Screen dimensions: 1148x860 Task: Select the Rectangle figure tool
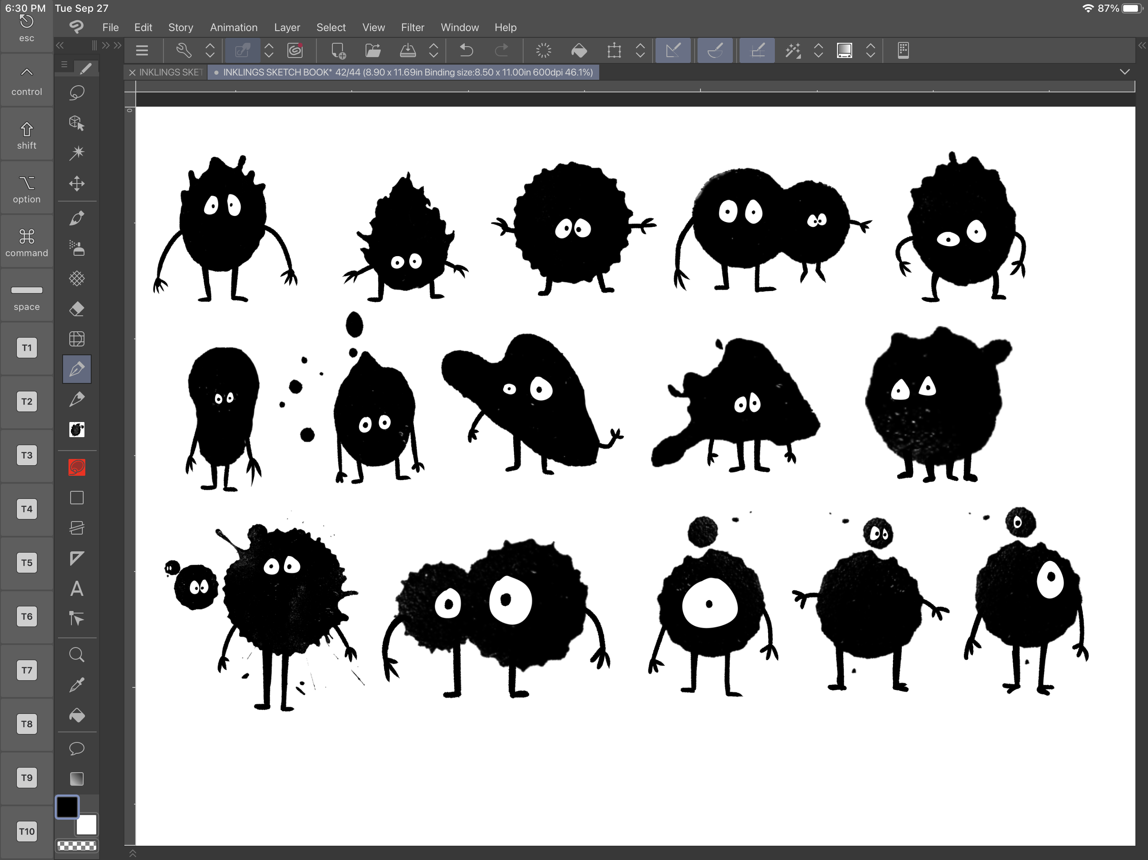tap(77, 498)
